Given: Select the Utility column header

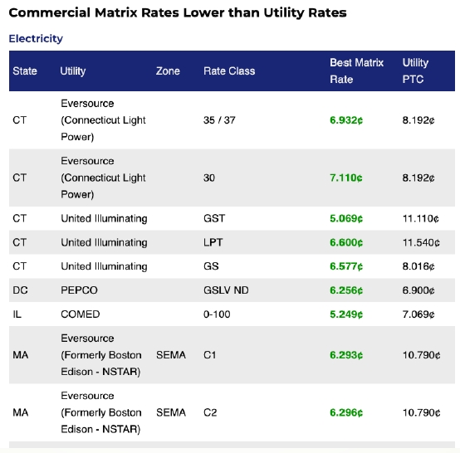Looking at the screenshot, I should (x=73, y=71).
